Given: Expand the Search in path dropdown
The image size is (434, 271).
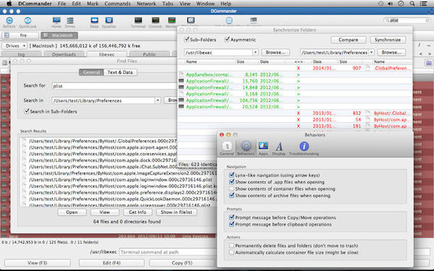Looking at the screenshot, I should 158,100.
